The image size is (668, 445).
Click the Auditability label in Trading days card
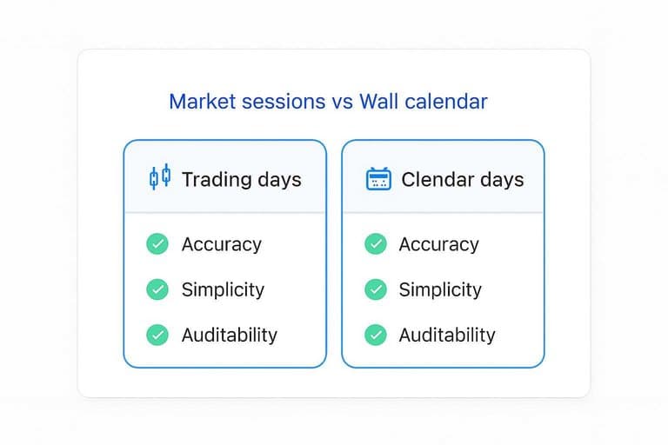pos(230,335)
